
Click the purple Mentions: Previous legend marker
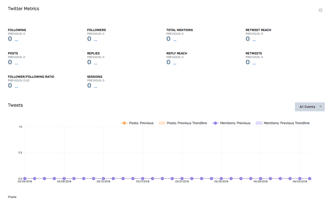pyautogui.click(x=215, y=123)
